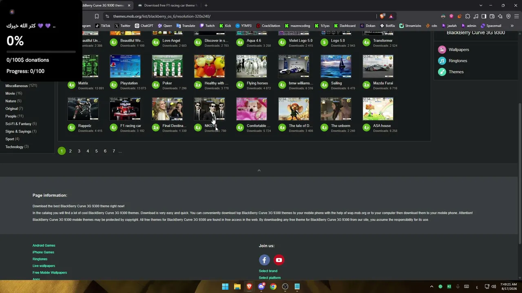The width and height of the screenshot is (522, 293).
Task: Open OBS Studio from the taskbar
Action: [x=285, y=286]
